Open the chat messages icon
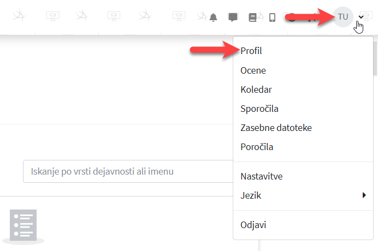The image size is (378, 251). pos(233,17)
